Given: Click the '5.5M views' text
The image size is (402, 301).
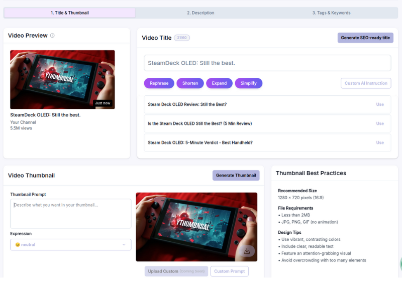Looking at the screenshot, I should pos(21,128).
